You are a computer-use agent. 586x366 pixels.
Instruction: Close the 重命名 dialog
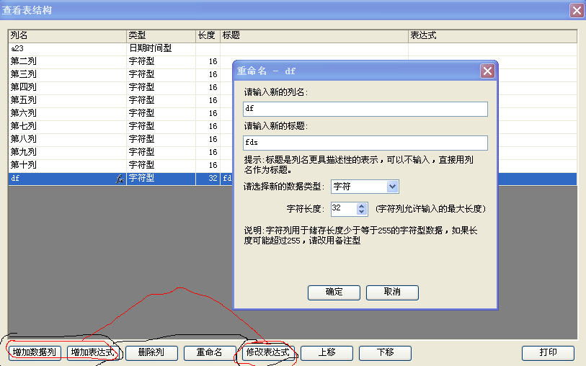click(487, 71)
